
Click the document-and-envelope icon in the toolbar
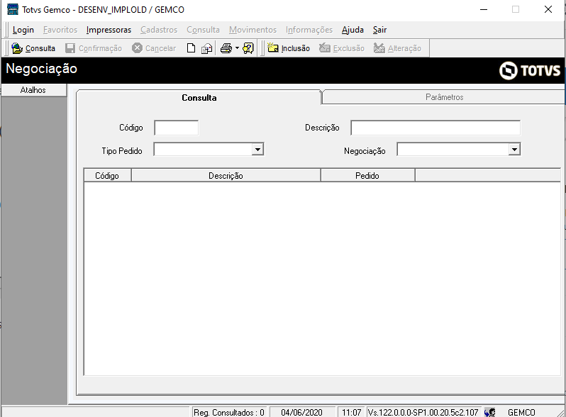[x=206, y=48]
